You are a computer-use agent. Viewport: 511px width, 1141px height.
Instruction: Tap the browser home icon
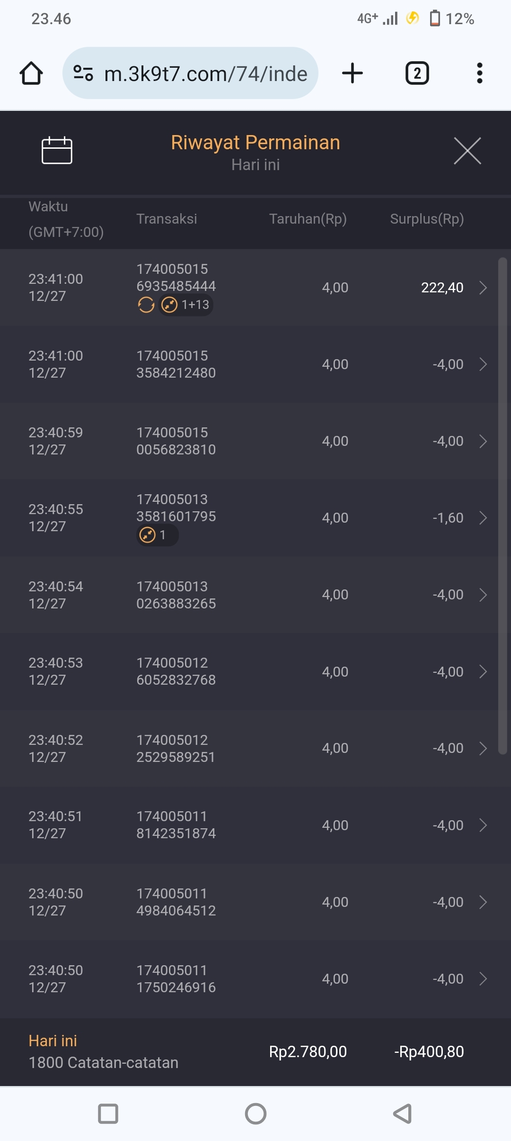pos(31,73)
